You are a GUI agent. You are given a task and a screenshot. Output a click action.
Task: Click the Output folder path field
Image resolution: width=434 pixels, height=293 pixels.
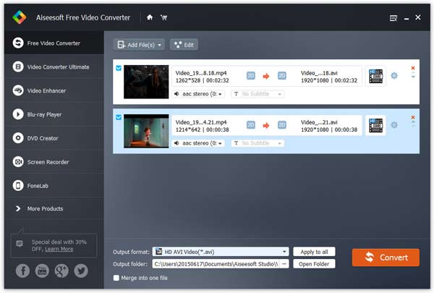pos(216,264)
